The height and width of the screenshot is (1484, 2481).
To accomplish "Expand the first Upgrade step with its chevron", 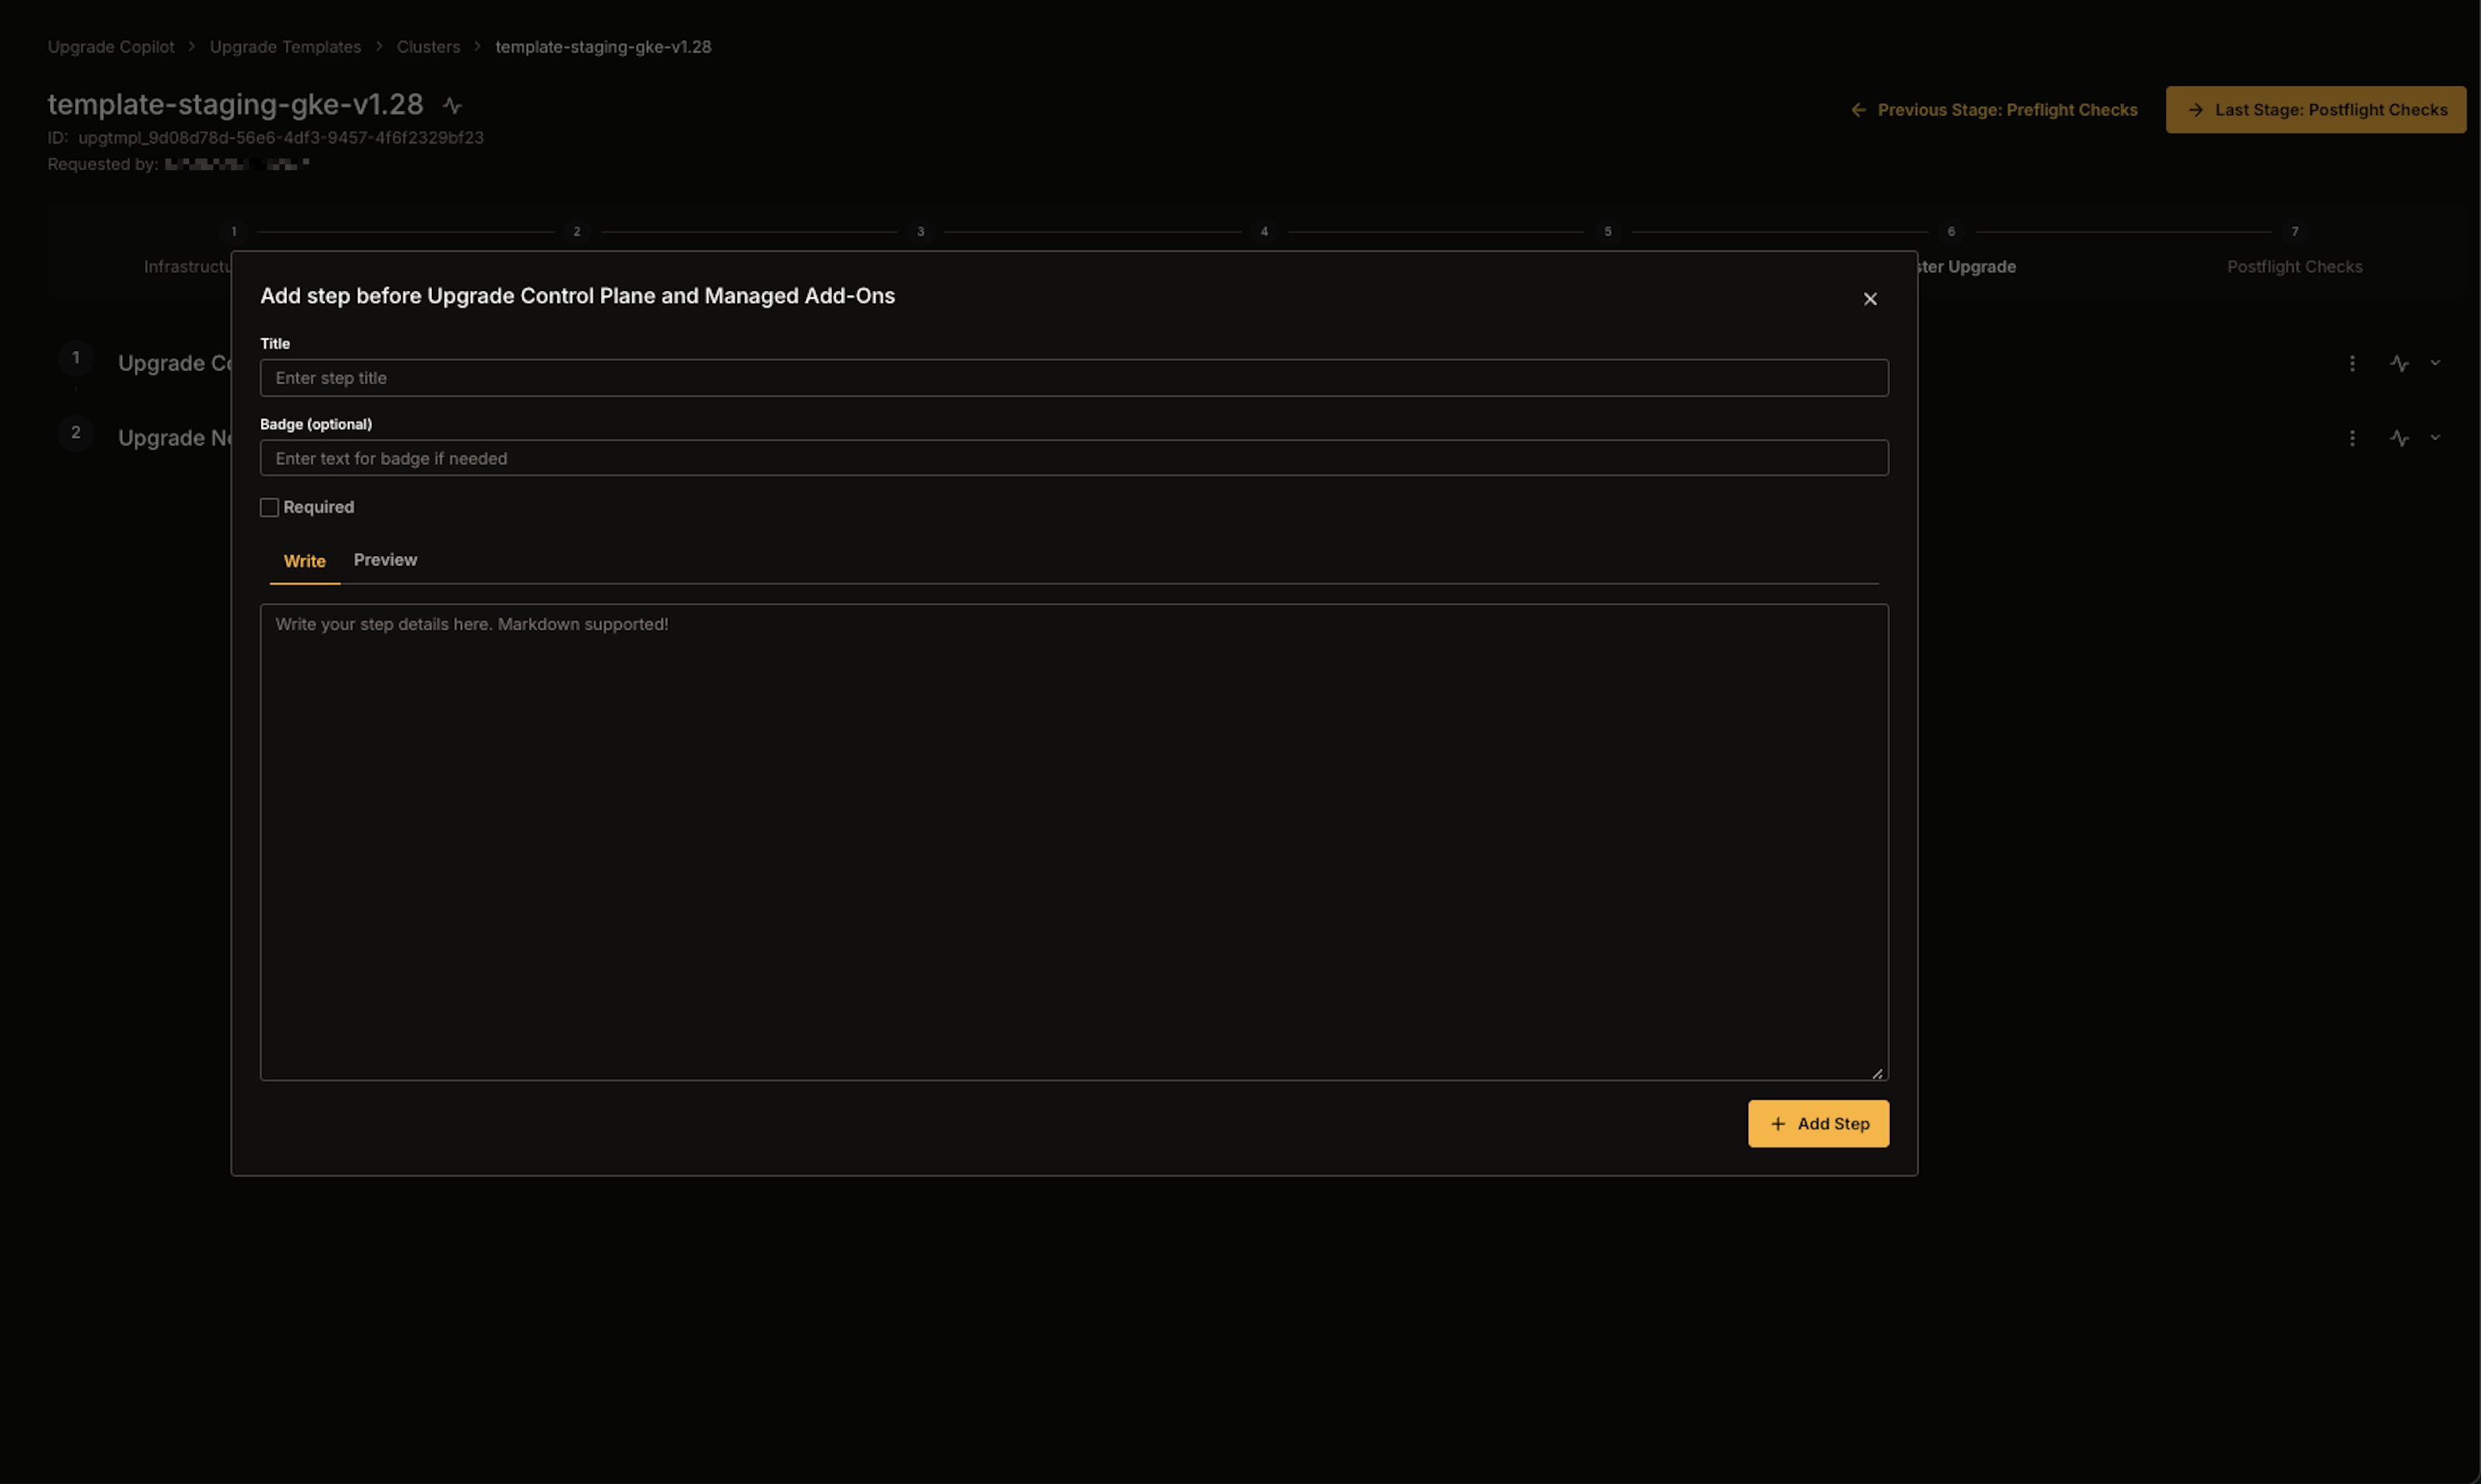I will (x=2435, y=363).
